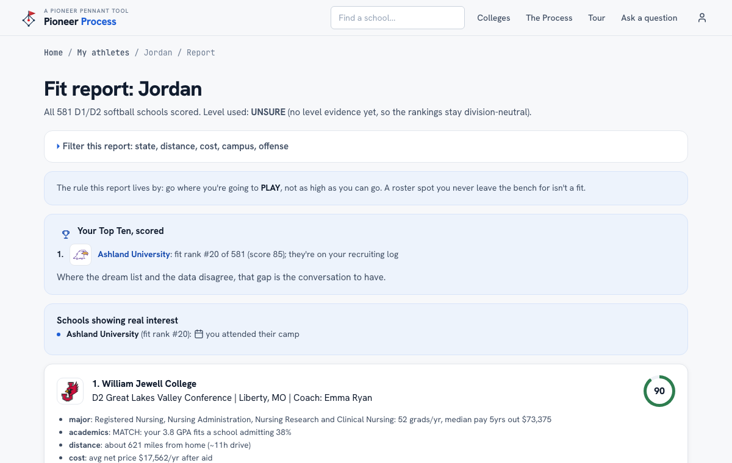Open the user account icon
The width and height of the screenshot is (732, 463).
[702, 18]
